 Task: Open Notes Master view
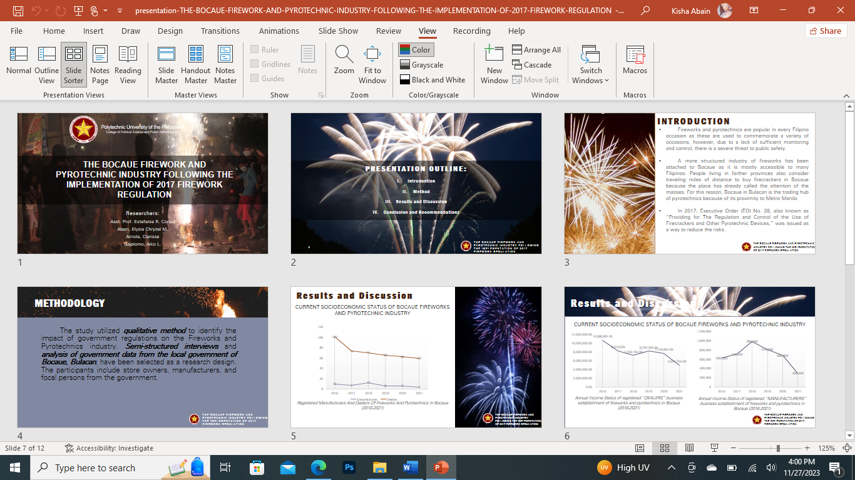pos(225,64)
